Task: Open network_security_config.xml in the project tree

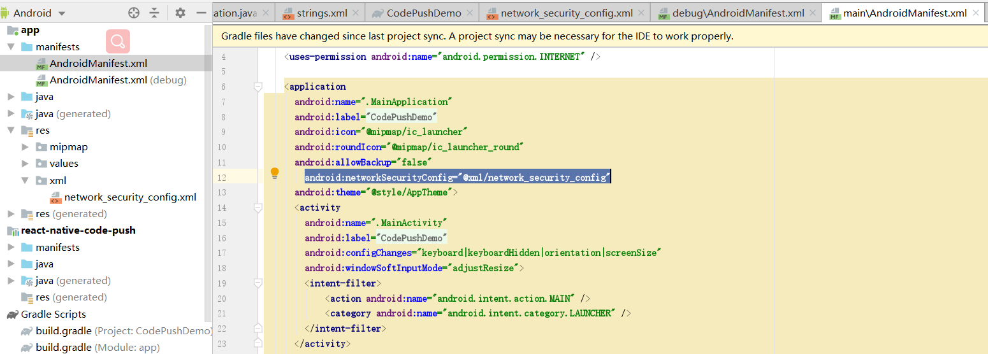Action: (x=130, y=197)
